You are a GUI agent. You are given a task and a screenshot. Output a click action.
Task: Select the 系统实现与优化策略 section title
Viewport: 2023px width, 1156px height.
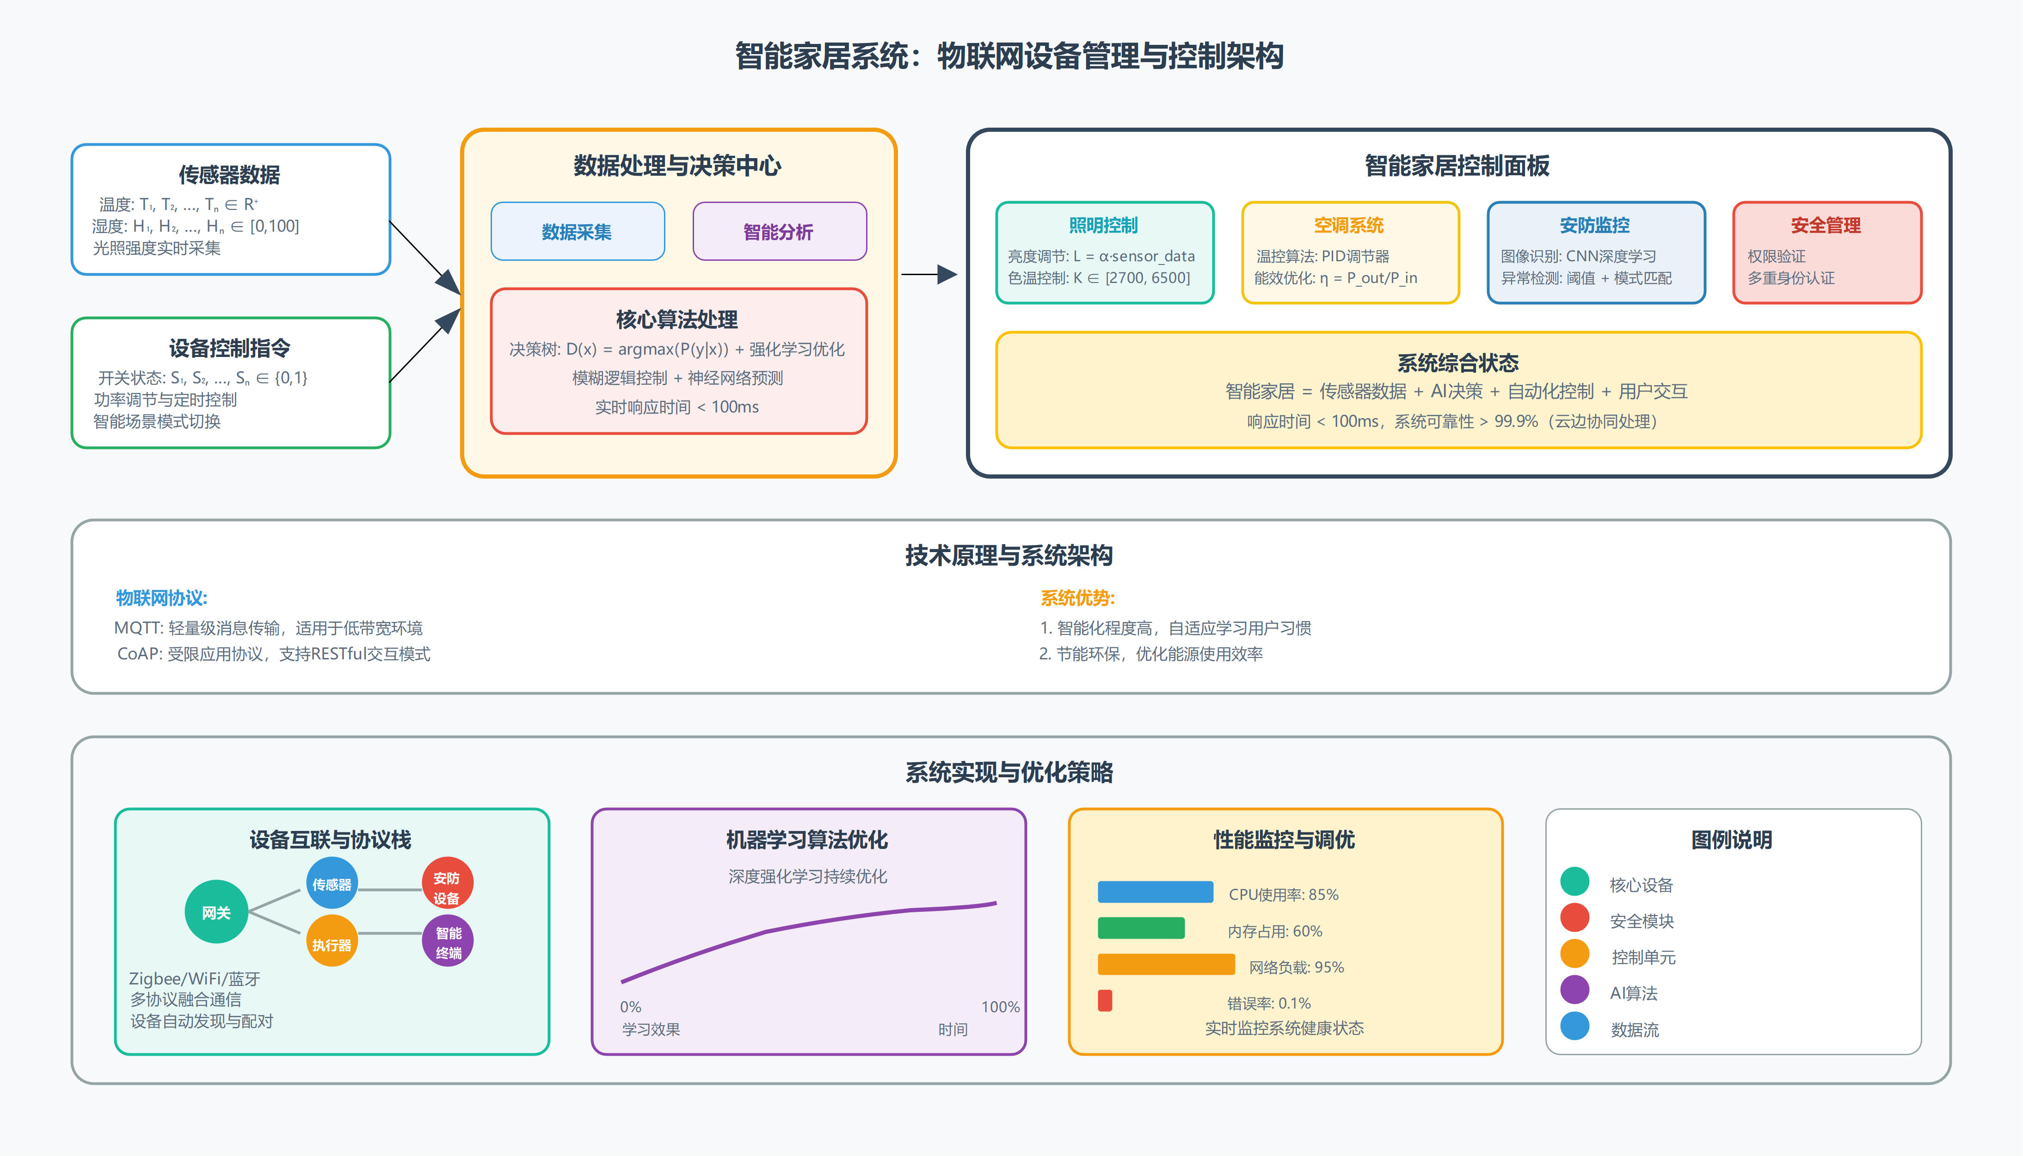pos(1011,769)
